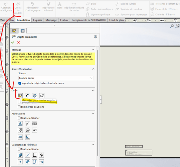Image resolution: width=180 pixels, height=167 pixels.
Task: Switch to the Esquisse tab
Action: pos(38,20)
